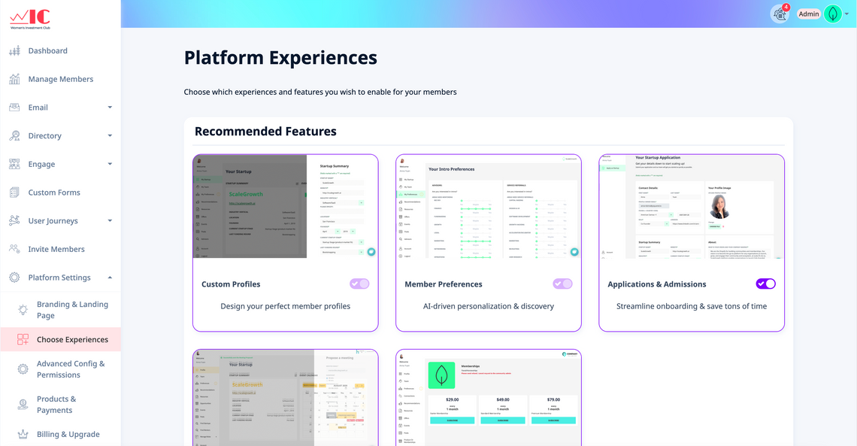
Task: Collapse the Platform Settings section arrow
Action: pos(110,278)
